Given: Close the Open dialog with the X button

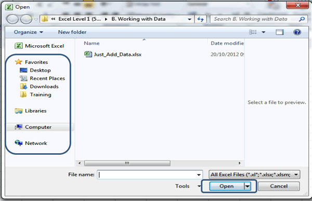Looking at the screenshot, I should (x=297, y=5).
